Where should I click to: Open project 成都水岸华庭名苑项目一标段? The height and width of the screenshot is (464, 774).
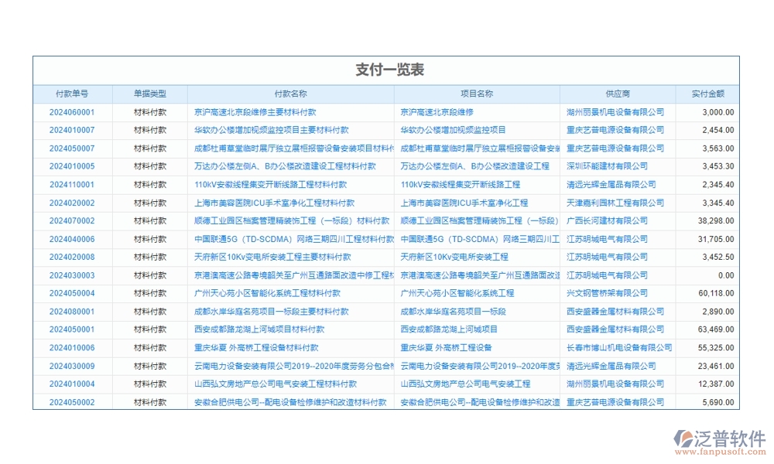point(452,312)
